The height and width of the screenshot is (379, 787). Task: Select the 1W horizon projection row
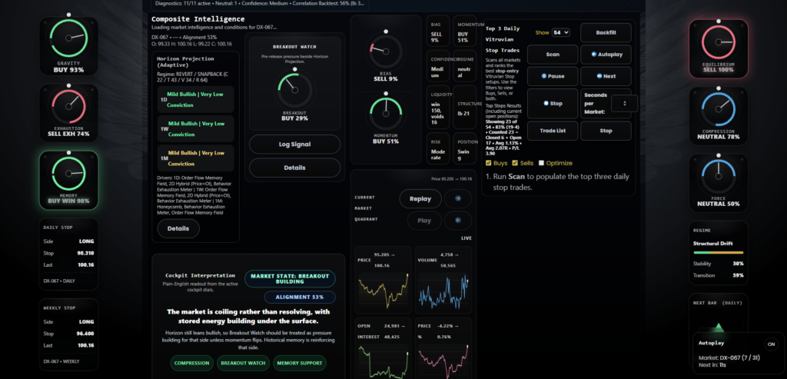coord(195,128)
